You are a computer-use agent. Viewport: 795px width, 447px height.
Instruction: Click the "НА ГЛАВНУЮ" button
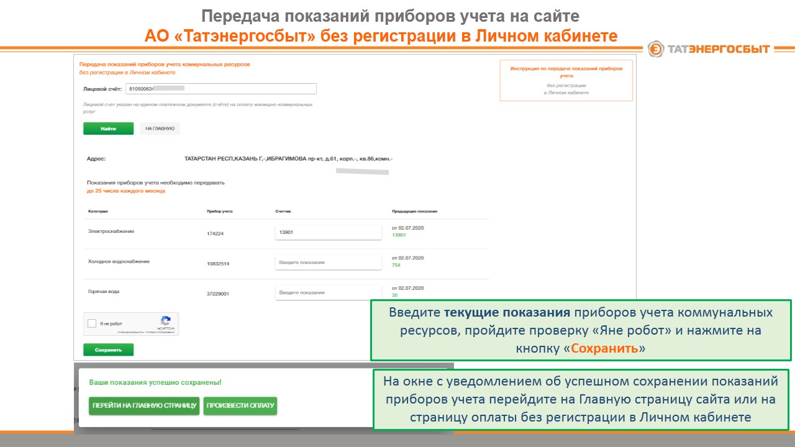coord(160,129)
